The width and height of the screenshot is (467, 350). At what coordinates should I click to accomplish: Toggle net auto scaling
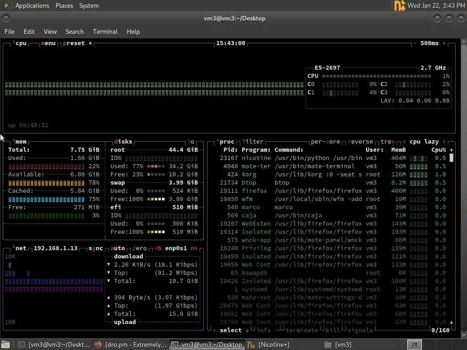click(x=118, y=248)
